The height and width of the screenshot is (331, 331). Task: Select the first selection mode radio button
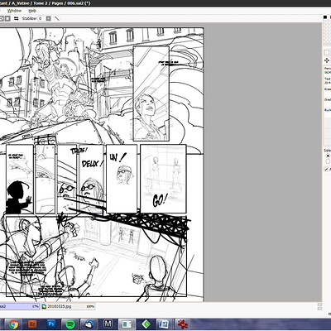pos(328,156)
